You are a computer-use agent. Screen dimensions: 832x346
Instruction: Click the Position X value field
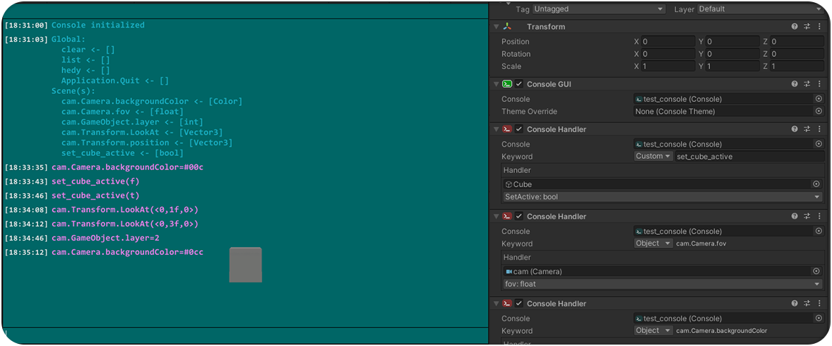pyautogui.click(x=668, y=41)
